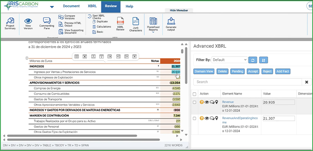Screen dimensions: 313x151
Task: Click the Search input field
Action: 248,82
